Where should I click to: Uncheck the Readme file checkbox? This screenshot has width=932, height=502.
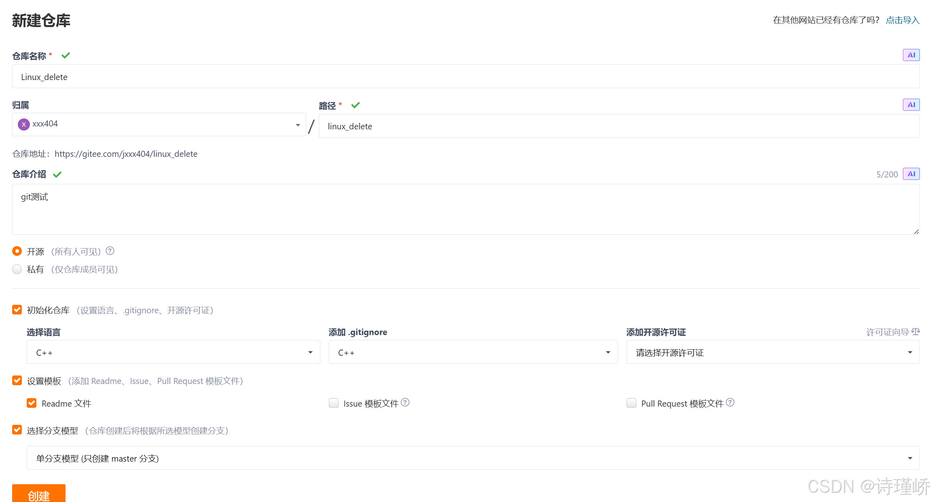(x=32, y=403)
